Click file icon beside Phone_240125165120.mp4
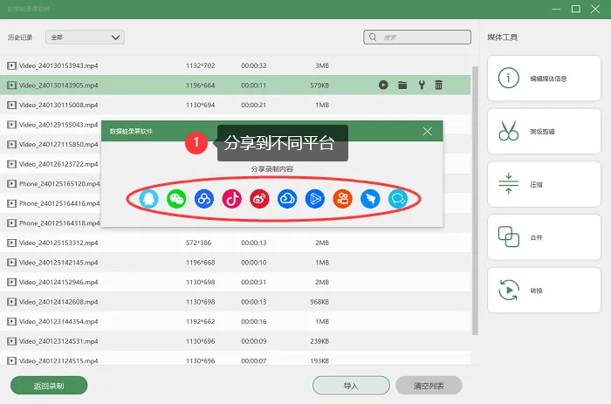The image size is (611, 404). click(11, 183)
